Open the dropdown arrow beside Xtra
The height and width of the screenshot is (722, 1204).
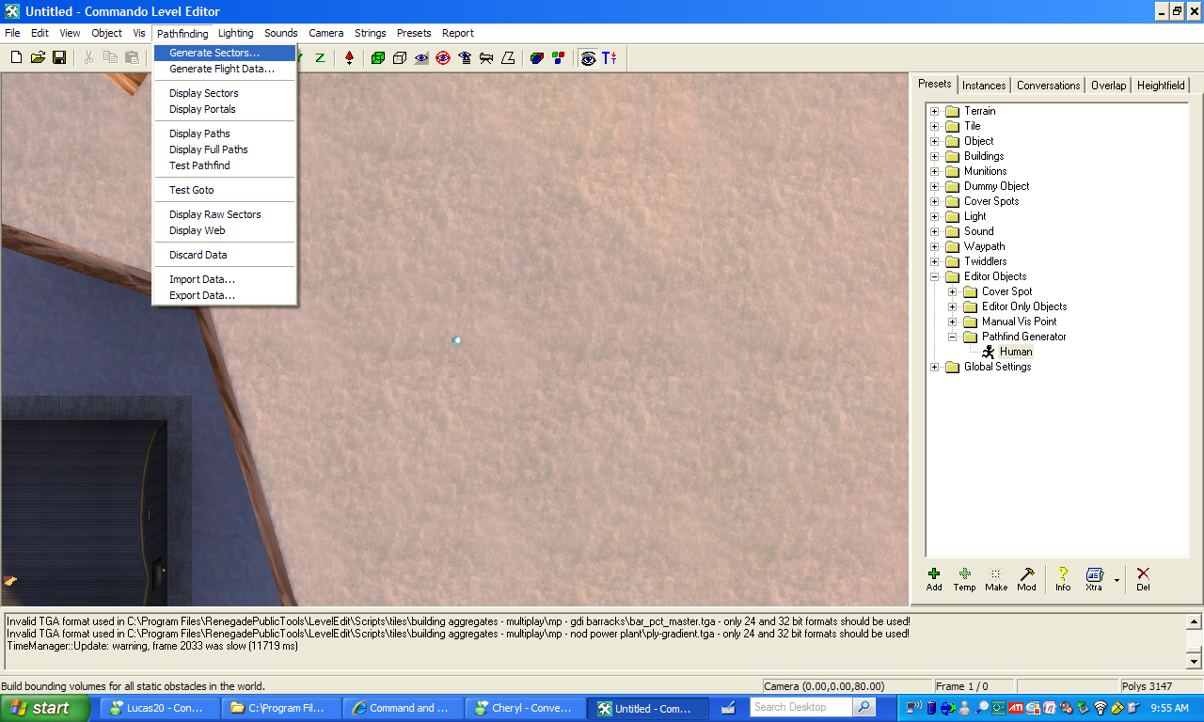(1117, 580)
